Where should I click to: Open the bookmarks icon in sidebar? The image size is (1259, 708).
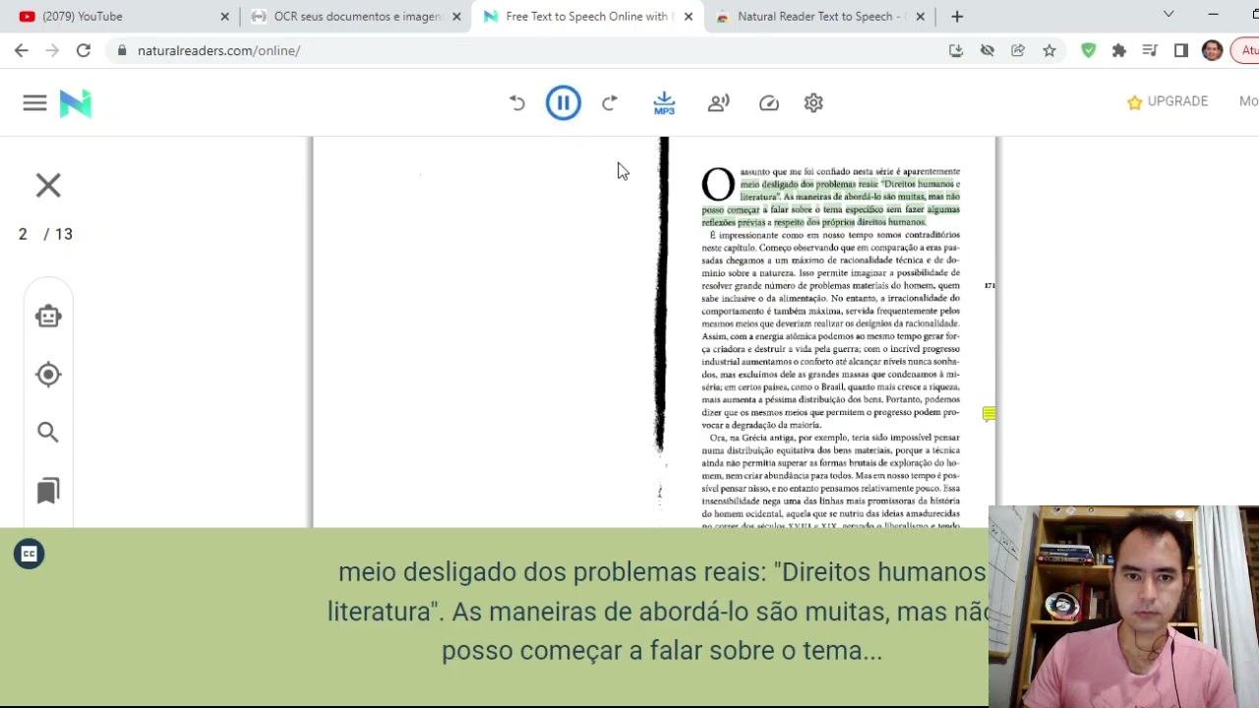click(48, 491)
